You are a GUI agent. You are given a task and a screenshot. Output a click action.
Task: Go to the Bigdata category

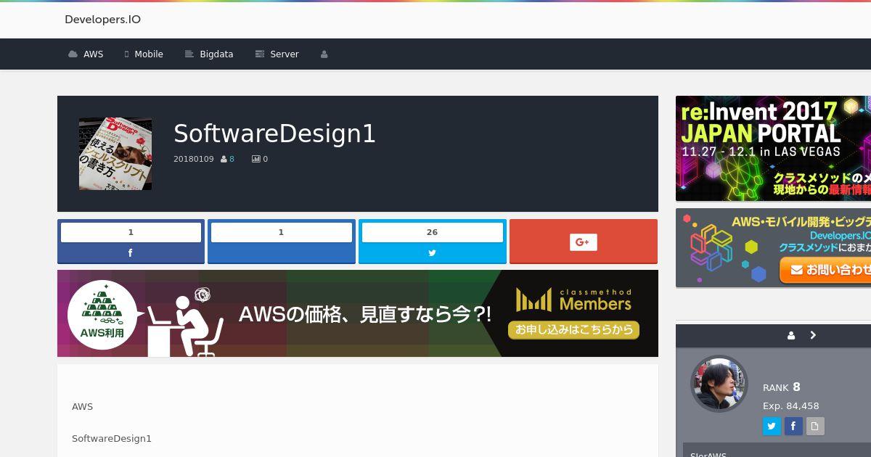pos(209,54)
